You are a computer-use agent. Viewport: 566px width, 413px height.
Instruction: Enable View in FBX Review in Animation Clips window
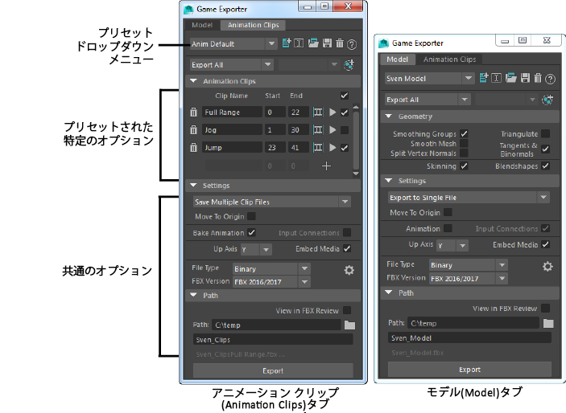tap(347, 310)
